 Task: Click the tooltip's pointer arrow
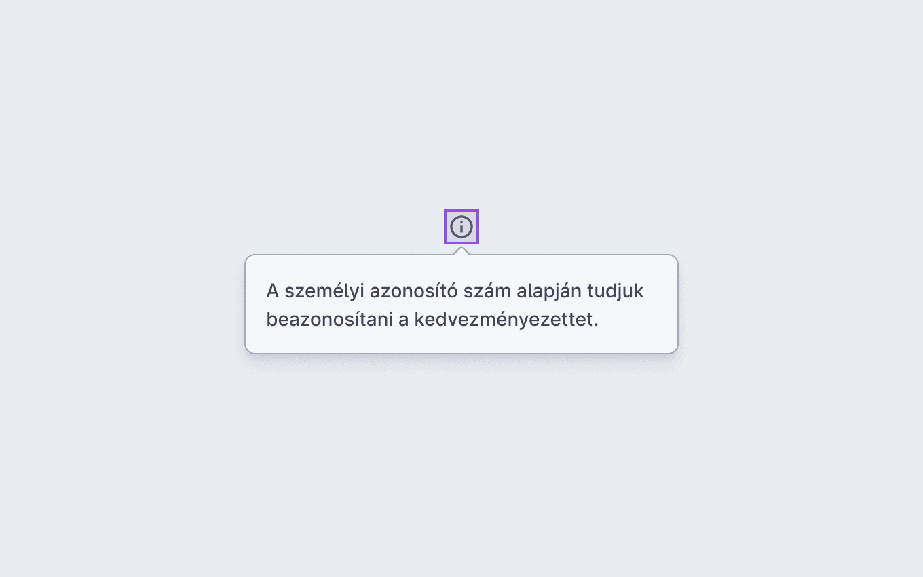461,251
